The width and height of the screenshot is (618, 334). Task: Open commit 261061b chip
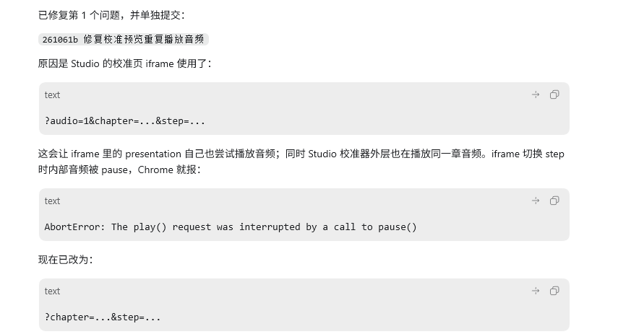pos(124,40)
